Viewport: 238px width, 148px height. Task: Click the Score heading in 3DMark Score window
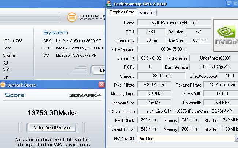coord(15,95)
